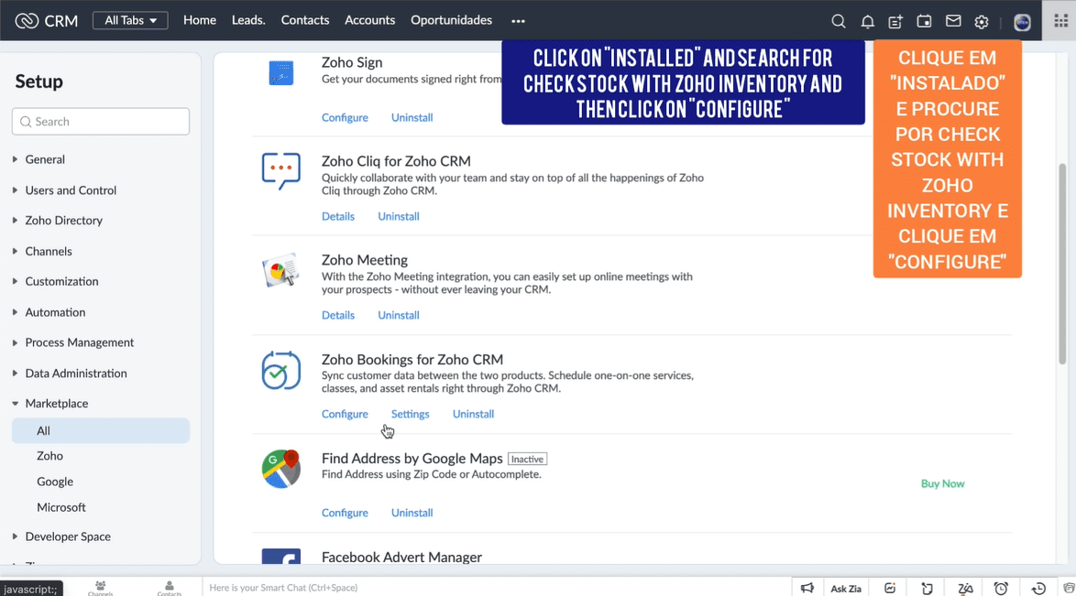1076x596 pixels.
Task: Click the Setup search field
Action: tap(101, 121)
